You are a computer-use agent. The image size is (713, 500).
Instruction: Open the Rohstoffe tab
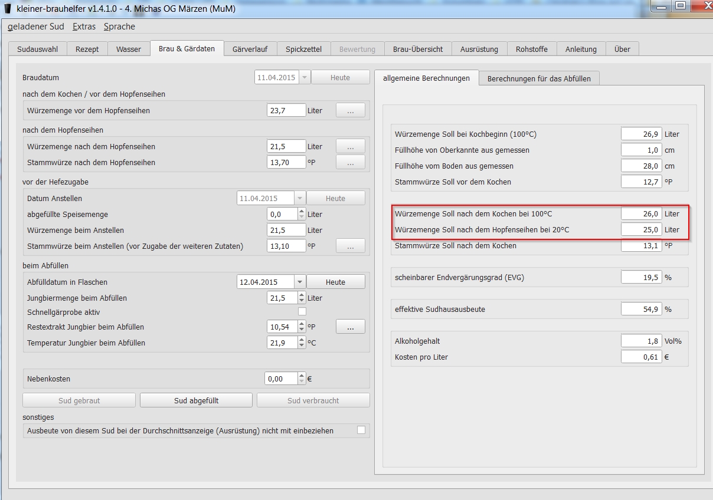coord(531,49)
